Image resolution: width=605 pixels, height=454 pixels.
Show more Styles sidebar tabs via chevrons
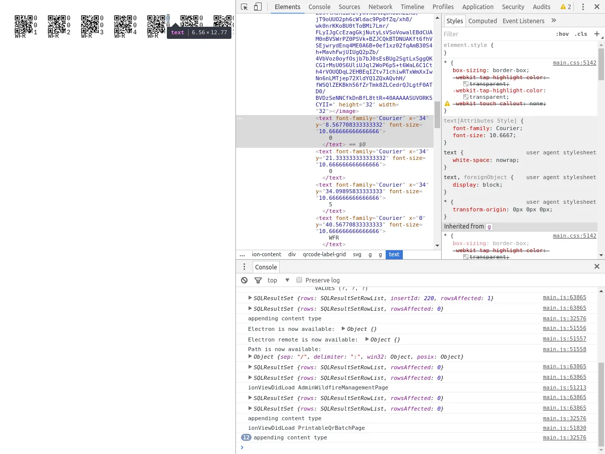click(x=554, y=21)
